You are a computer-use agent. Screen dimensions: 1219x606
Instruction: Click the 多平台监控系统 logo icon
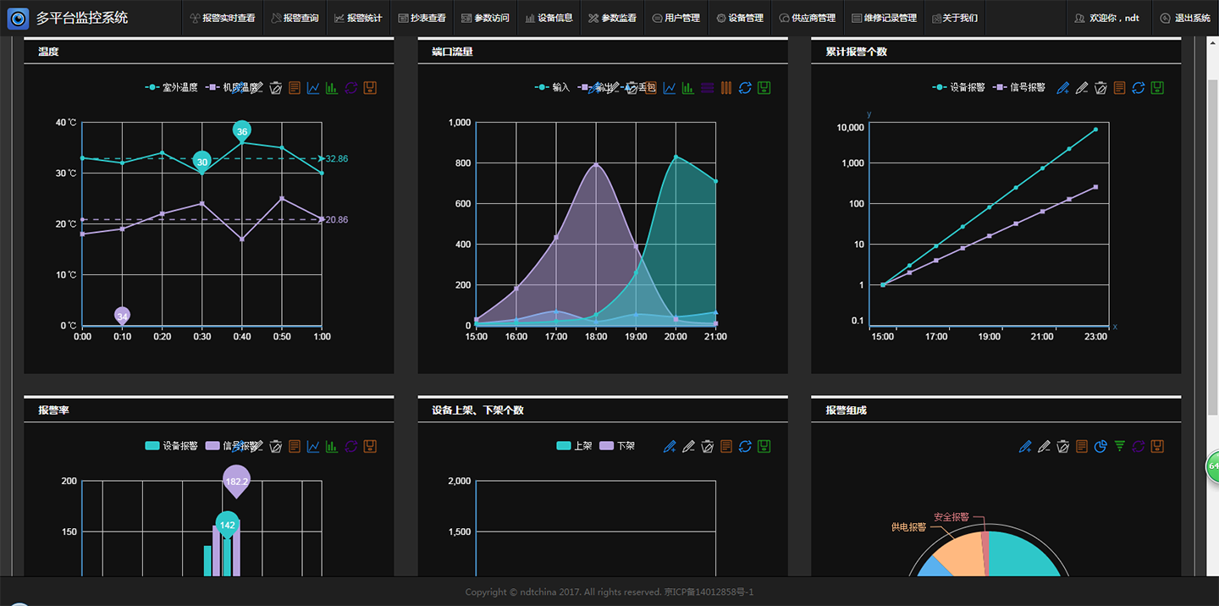(x=18, y=18)
